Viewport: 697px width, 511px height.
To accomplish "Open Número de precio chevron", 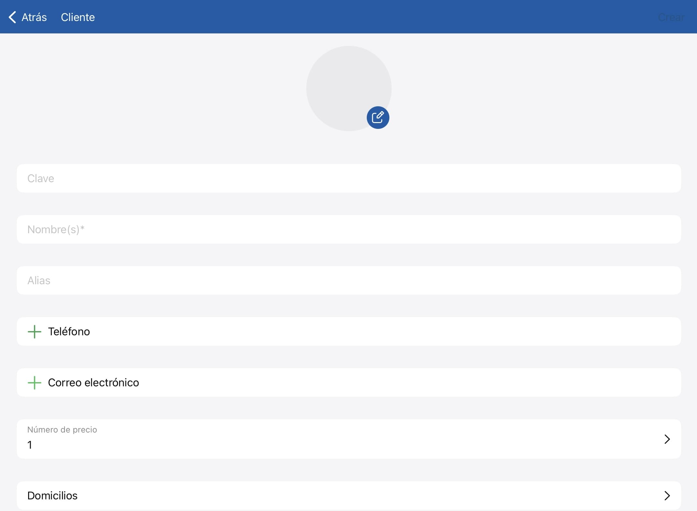I will (667, 439).
